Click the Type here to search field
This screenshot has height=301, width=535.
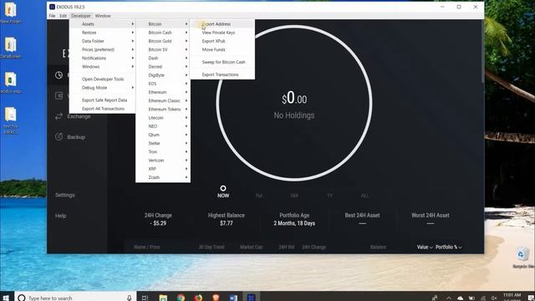(75, 298)
